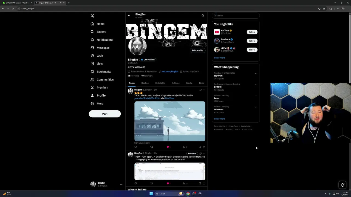Switch to the Likes tab
The height and width of the screenshot is (197, 351).
[x=202, y=83]
